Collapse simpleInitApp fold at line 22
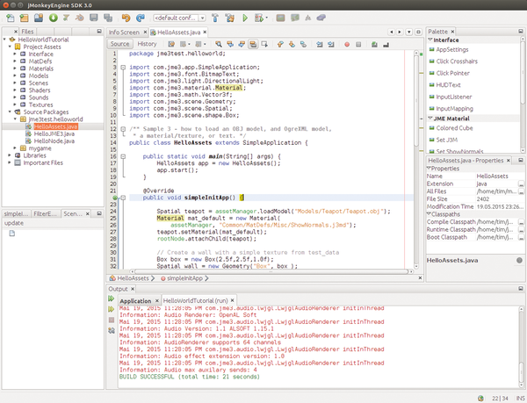The height and width of the screenshot is (403, 527). click(123, 198)
